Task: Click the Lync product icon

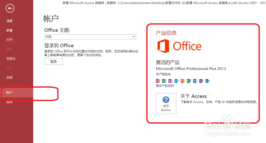Action: point(207,81)
